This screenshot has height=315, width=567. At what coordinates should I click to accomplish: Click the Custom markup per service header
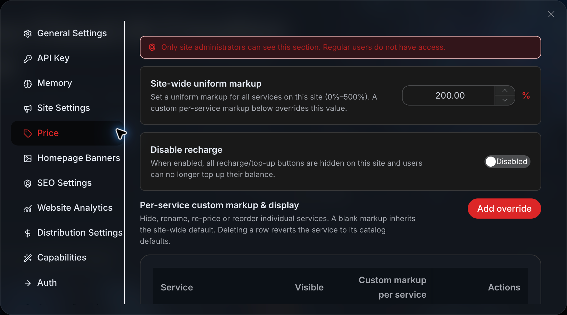click(x=392, y=287)
